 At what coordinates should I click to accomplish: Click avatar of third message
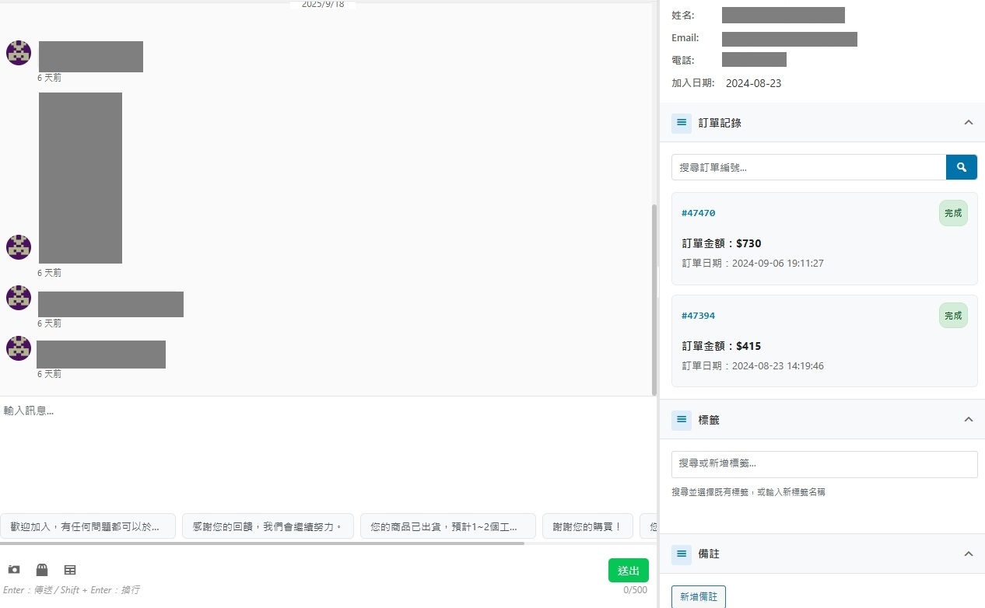[19, 298]
